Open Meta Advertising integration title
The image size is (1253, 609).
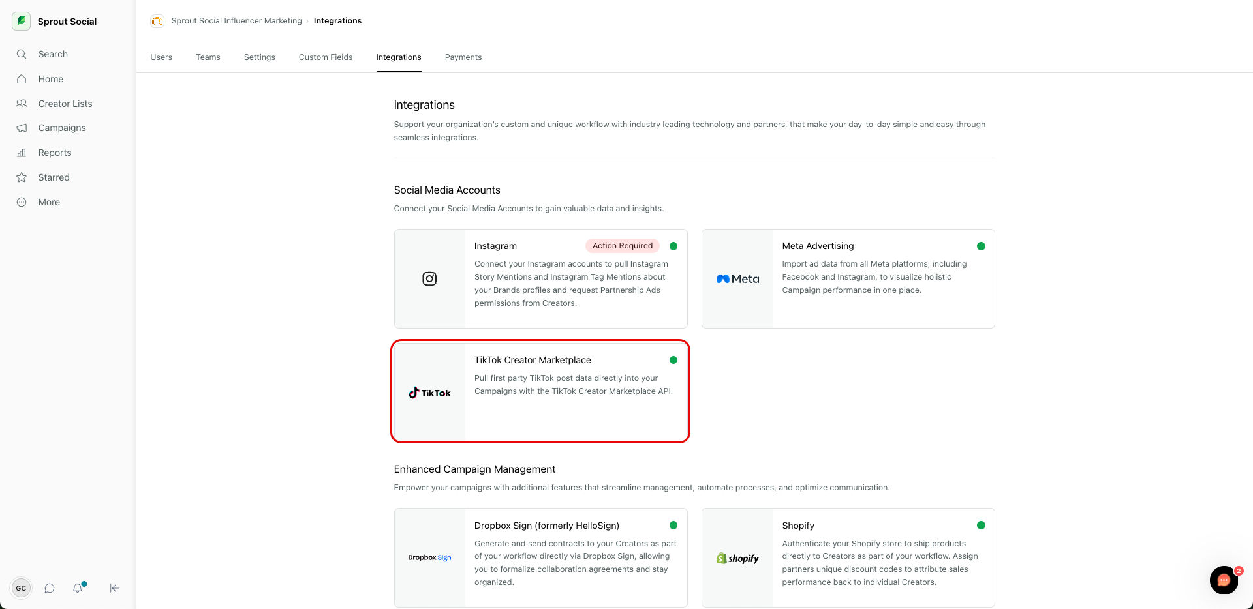(x=818, y=246)
